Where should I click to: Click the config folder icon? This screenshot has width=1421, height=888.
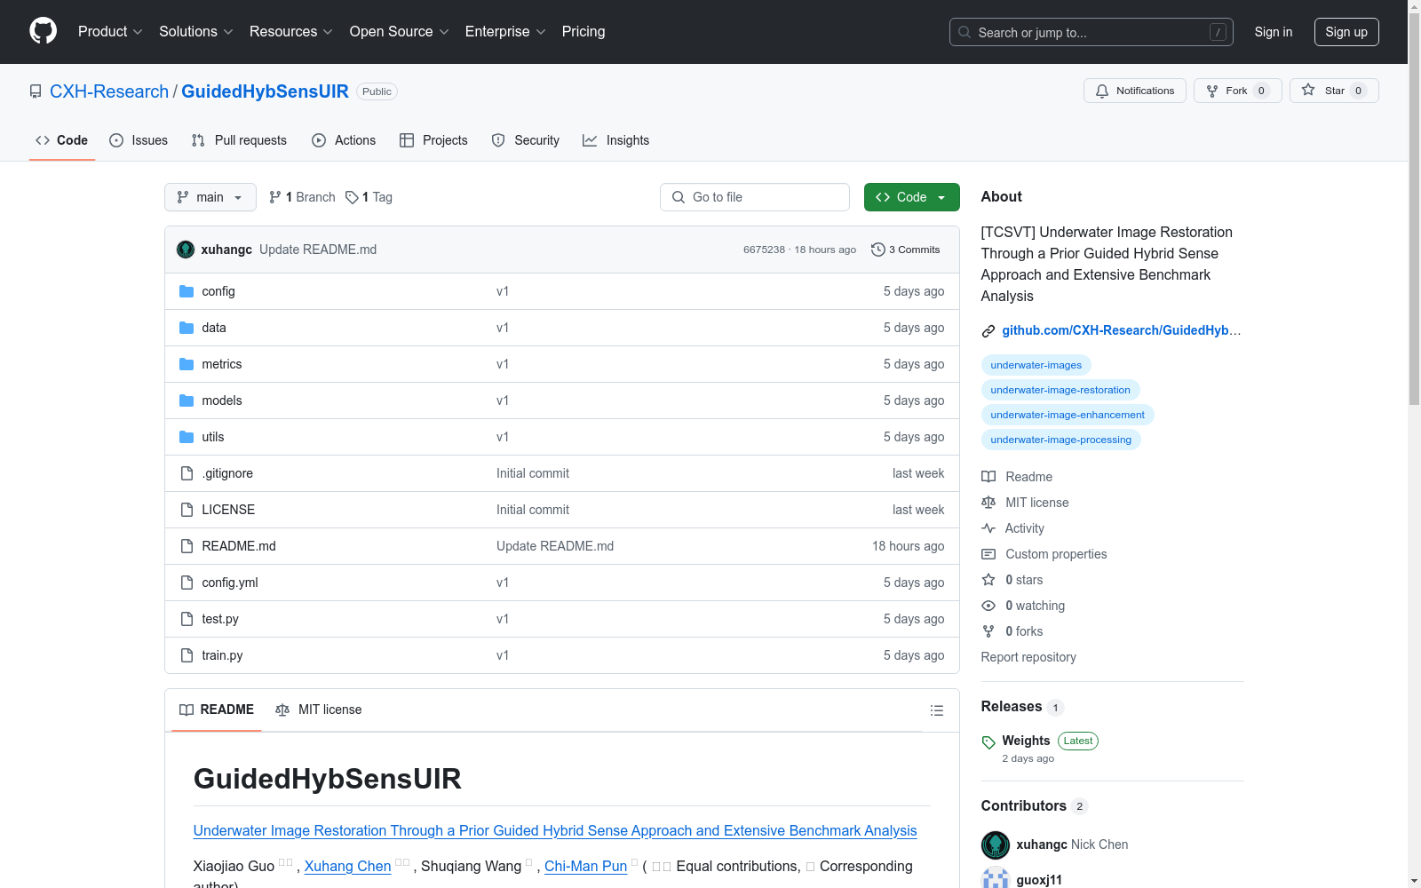coord(187,291)
